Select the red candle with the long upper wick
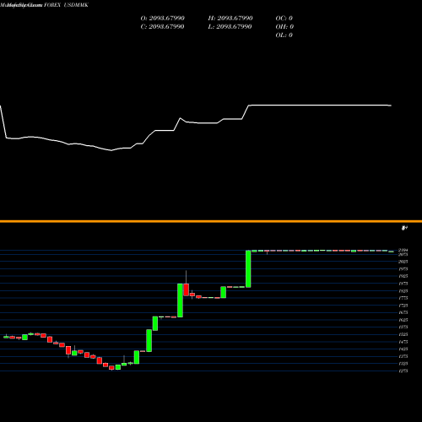Image resolution: width=422 pixels, height=422 pixels. coord(186,289)
